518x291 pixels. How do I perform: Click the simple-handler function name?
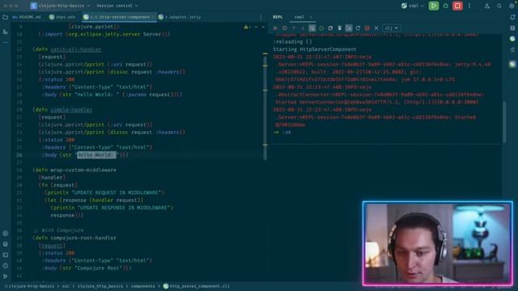coord(71,110)
